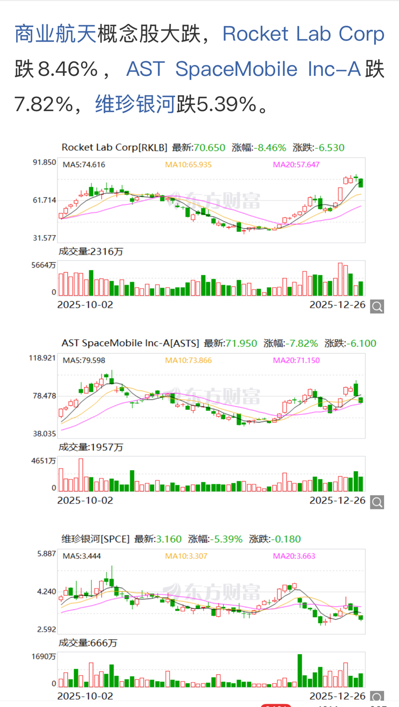This screenshot has height=707, width=399.
Task: Select the AST SpaceMobile Inc-A[ASTS] chart title
Action: coord(130,343)
